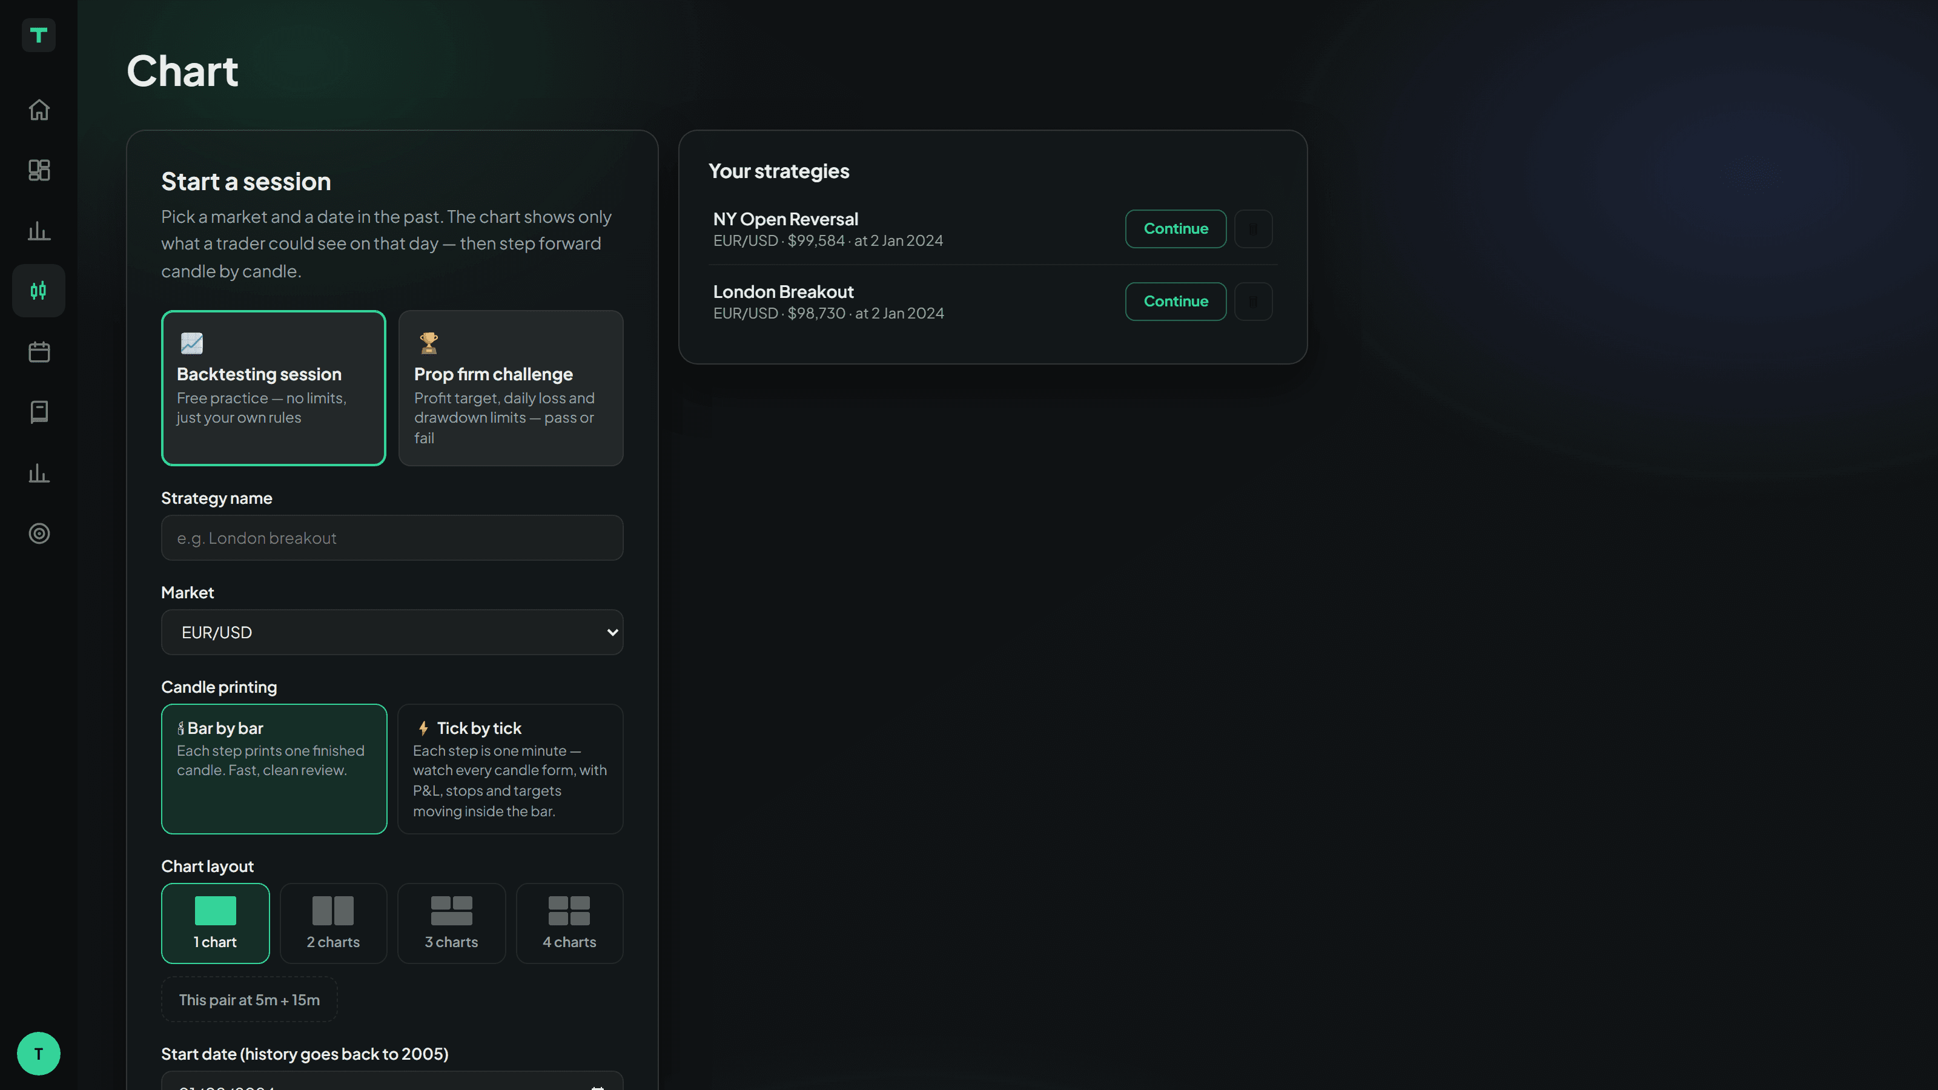Open the Market EUR/USD dropdown
Image resolution: width=1938 pixels, height=1090 pixels.
pos(392,632)
